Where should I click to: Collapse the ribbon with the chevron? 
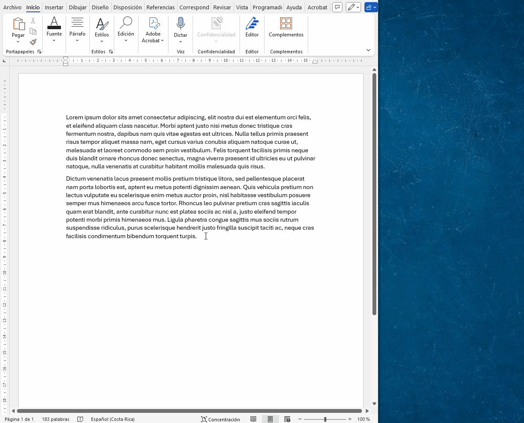[x=368, y=50]
